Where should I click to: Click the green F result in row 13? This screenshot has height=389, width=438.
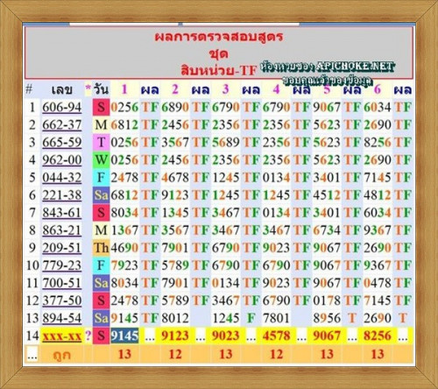251,318
